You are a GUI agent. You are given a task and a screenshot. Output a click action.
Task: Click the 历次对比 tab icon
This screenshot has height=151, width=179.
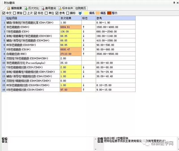(26, 8)
